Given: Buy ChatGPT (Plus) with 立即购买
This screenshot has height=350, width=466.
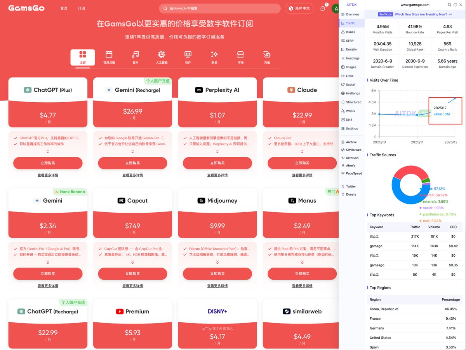Looking at the screenshot, I should tap(48, 163).
